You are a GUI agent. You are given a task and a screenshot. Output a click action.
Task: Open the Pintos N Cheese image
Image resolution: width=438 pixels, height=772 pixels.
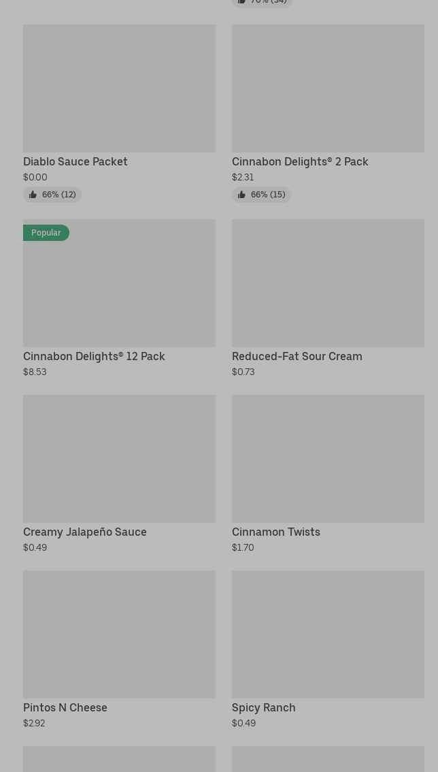point(119,634)
